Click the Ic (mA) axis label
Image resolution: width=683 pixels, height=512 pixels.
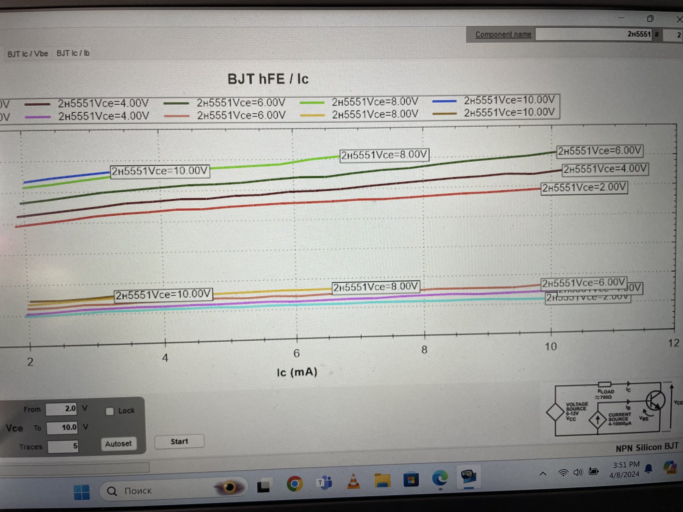297,372
